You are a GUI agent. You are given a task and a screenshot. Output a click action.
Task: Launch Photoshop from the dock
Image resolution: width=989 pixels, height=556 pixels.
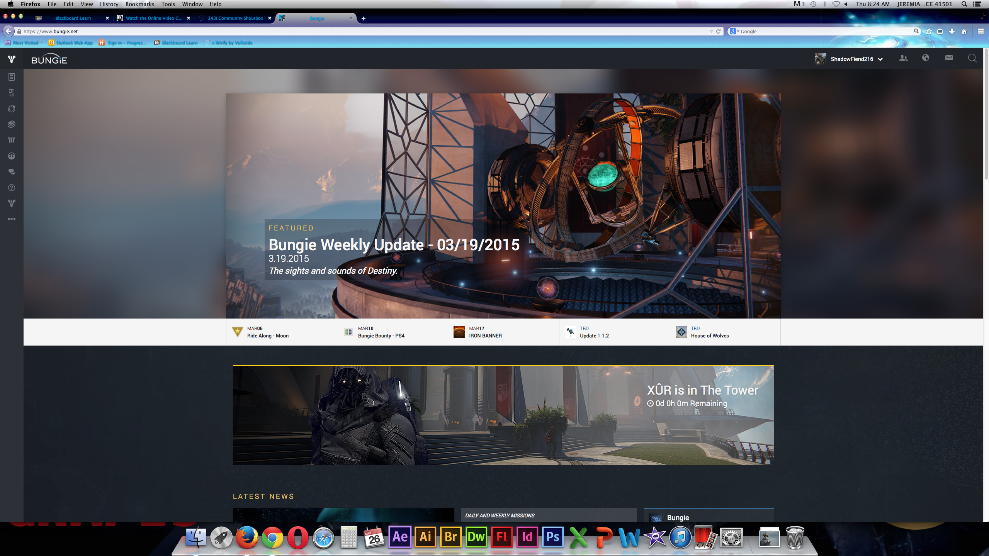coord(552,537)
